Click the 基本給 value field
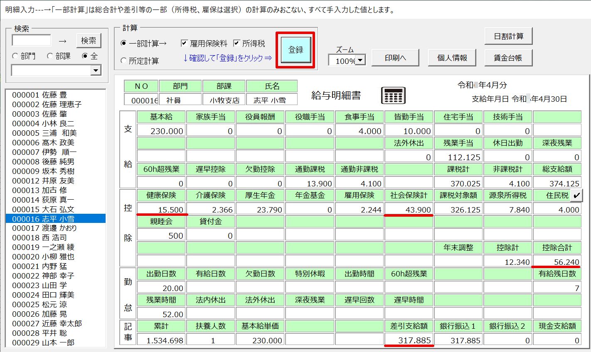 tap(161, 131)
